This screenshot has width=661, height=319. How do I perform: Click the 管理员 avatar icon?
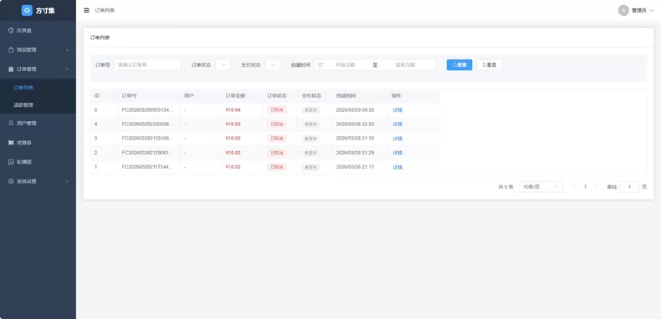(x=623, y=11)
